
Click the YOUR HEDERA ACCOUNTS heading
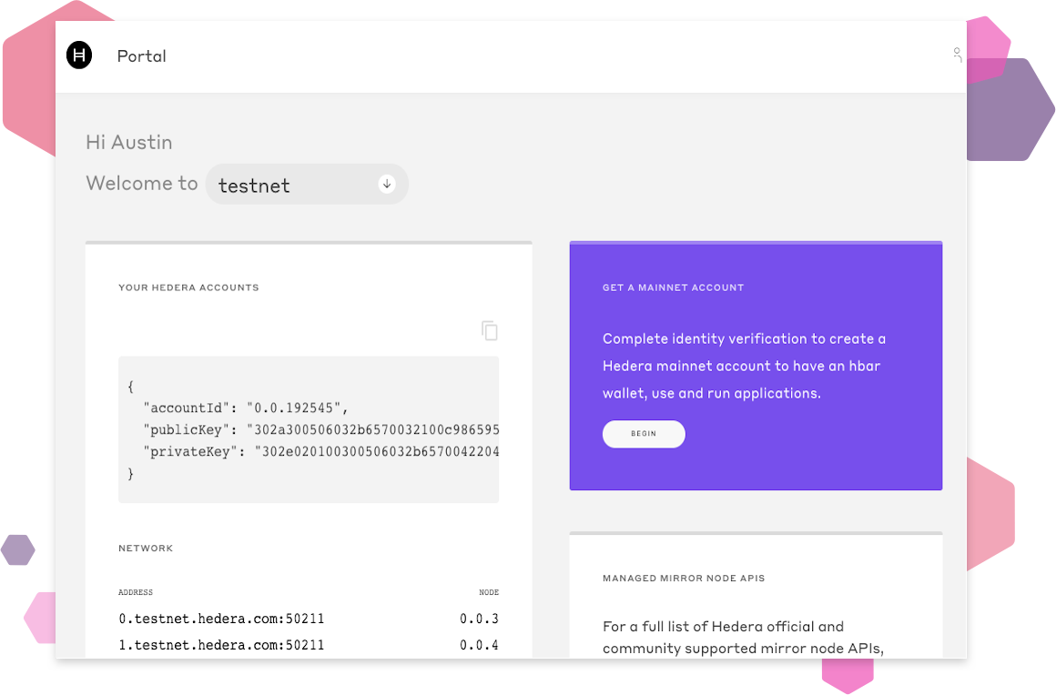pos(188,287)
